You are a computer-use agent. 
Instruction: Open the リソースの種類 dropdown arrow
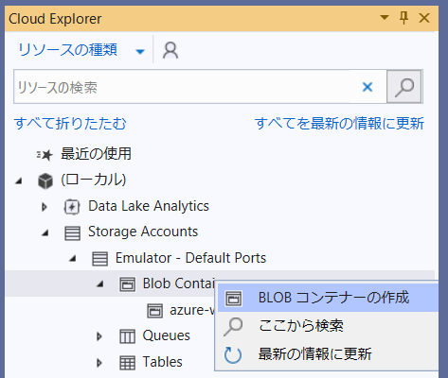point(140,51)
